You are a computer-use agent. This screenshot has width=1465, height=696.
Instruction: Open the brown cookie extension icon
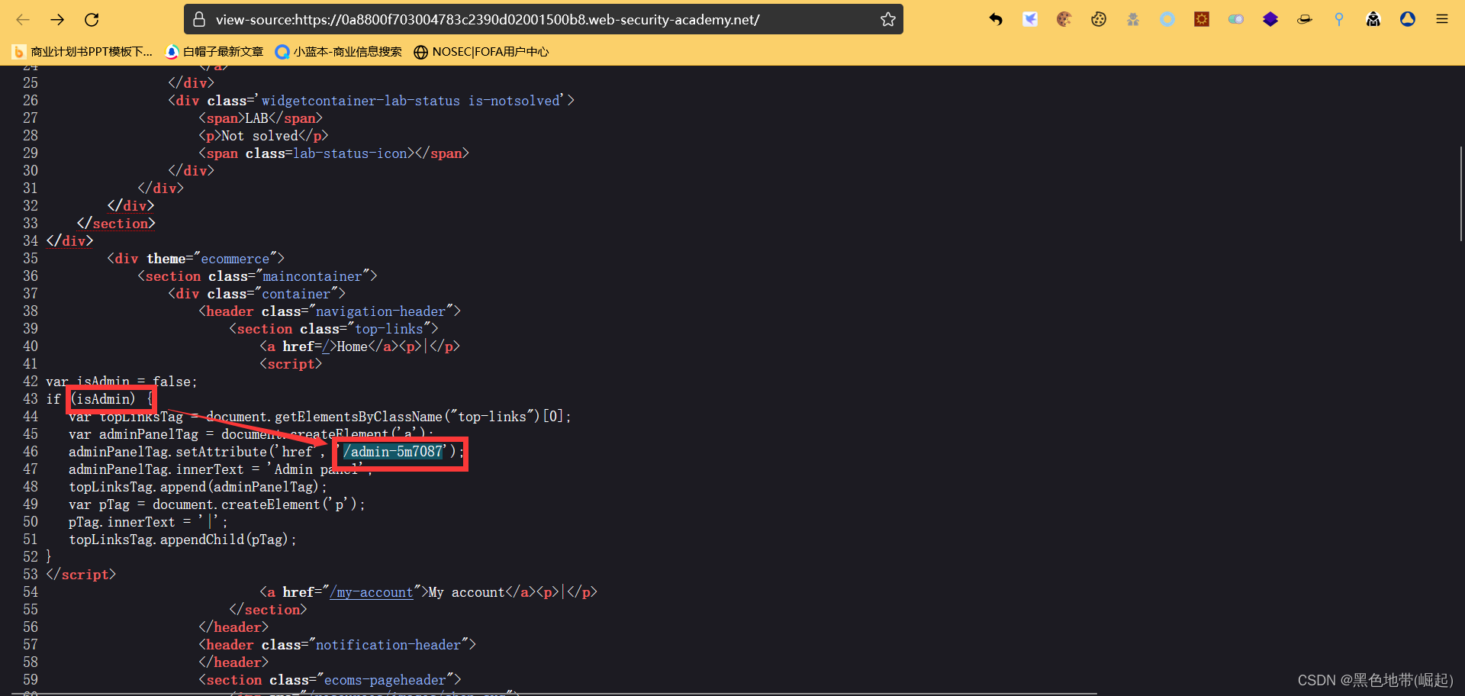1064,20
